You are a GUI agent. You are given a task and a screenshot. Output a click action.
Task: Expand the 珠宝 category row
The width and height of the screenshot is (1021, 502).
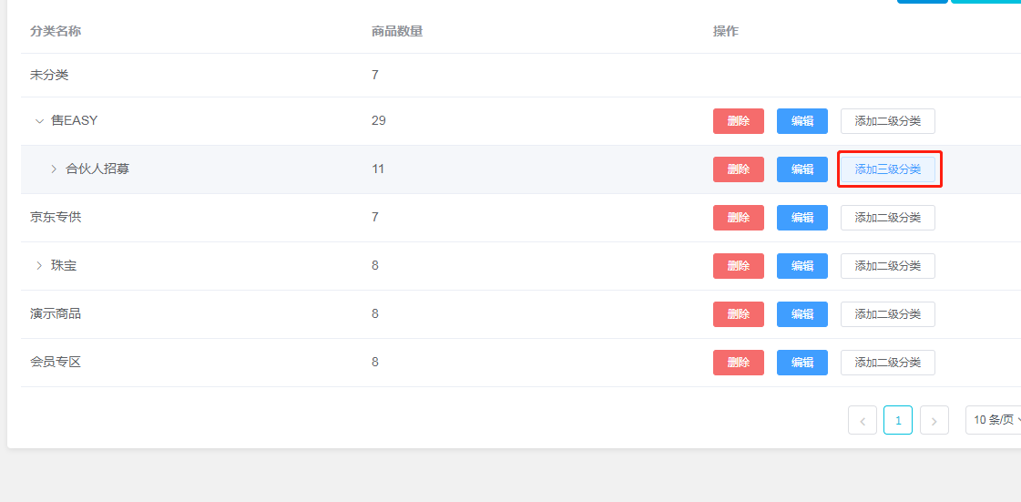pyautogui.click(x=39, y=265)
